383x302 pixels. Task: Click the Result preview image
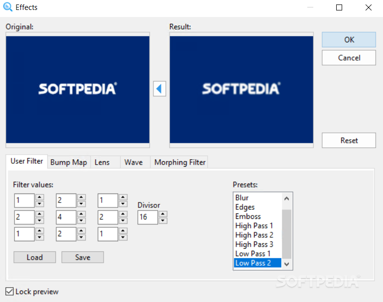tap(242, 90)
